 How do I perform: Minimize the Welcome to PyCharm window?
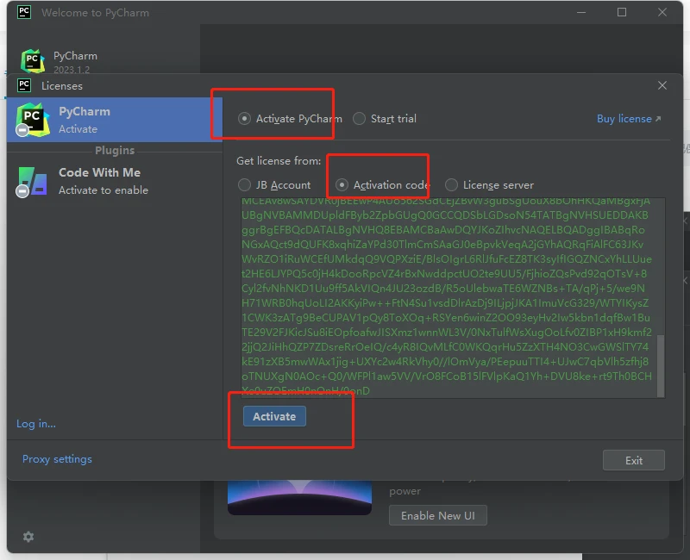pyautogui.click(x=581, y=12)
